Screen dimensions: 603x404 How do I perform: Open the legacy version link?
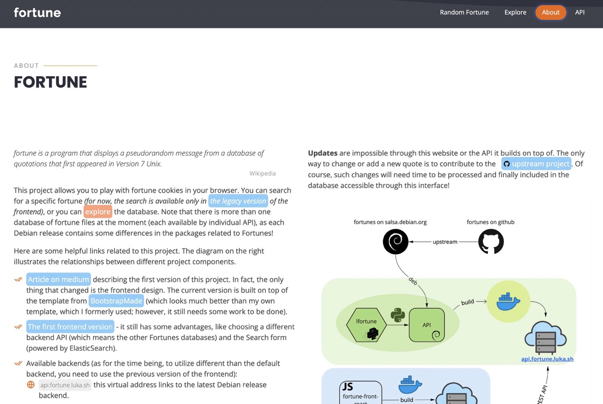238,201
